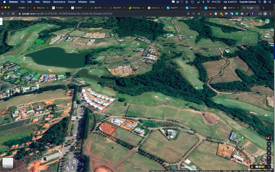Switch to Map view via layer thumbnail

pos(8,163)
